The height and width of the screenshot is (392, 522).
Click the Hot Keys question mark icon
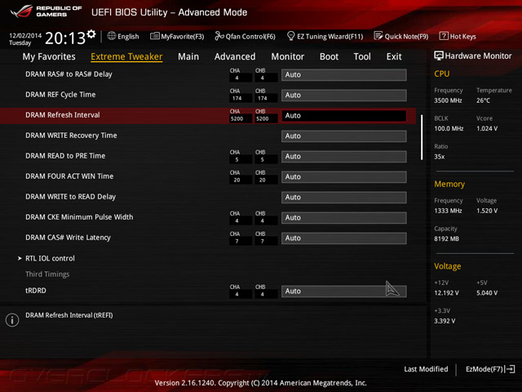pos(444,36)
